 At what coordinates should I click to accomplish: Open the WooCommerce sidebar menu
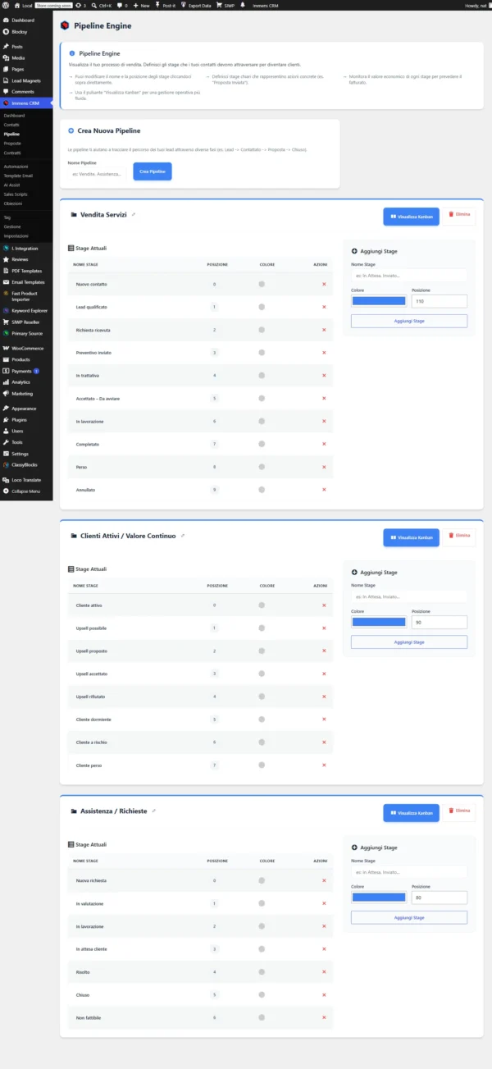coord(26,348)
